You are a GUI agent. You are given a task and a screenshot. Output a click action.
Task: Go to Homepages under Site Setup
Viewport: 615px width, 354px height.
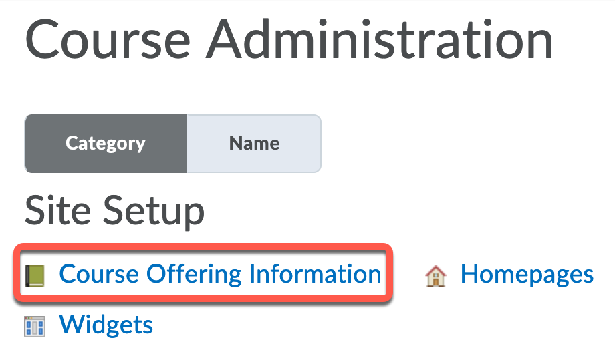tap(527, 275)
